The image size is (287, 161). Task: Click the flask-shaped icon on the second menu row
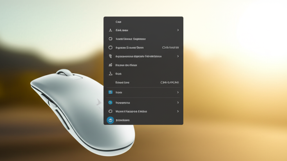tap(110, 30)
